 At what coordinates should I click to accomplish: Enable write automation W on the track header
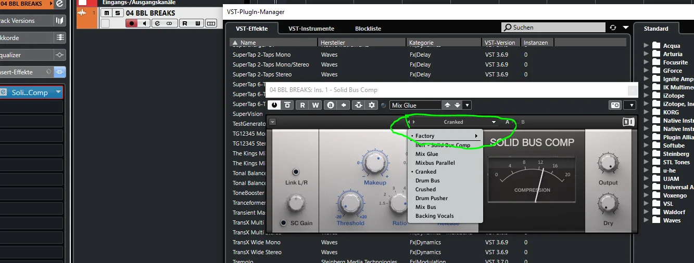tap(198, 23)
